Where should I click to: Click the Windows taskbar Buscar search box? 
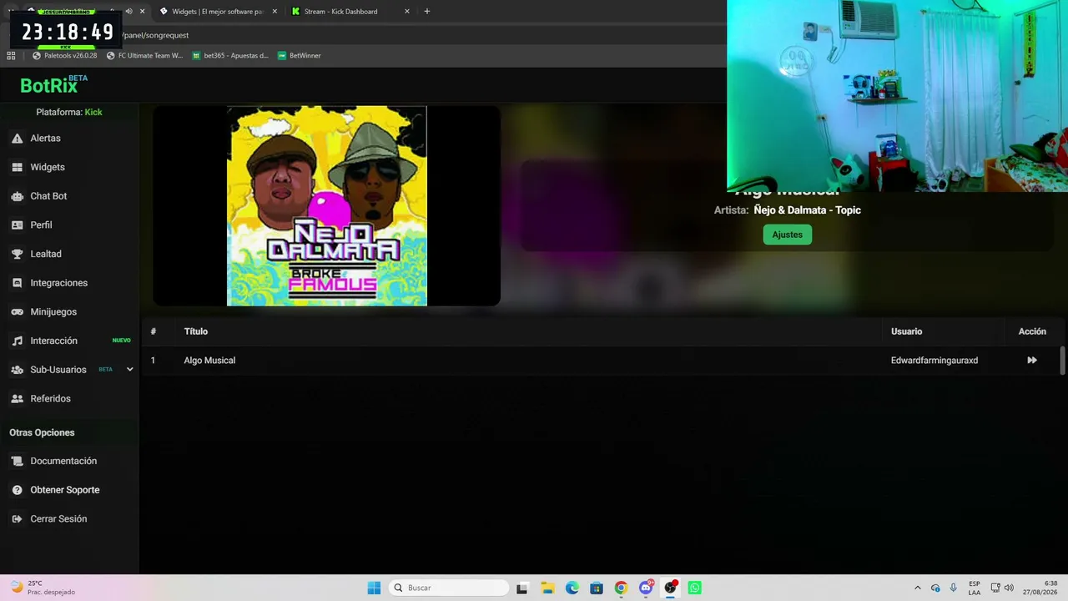point(449,588)
